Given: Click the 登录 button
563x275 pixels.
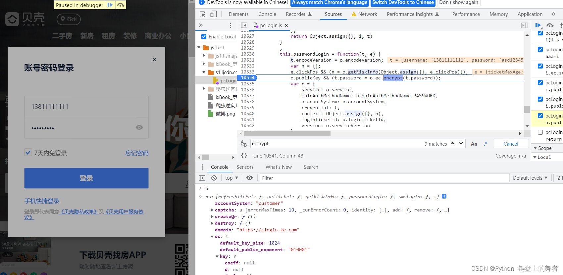Looking at the screenshot, I should tap(86, 178).
